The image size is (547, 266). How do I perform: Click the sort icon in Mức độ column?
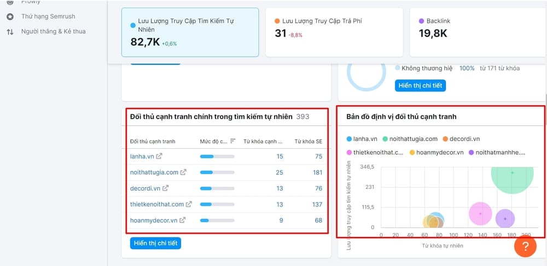click(x=232, y=141)
